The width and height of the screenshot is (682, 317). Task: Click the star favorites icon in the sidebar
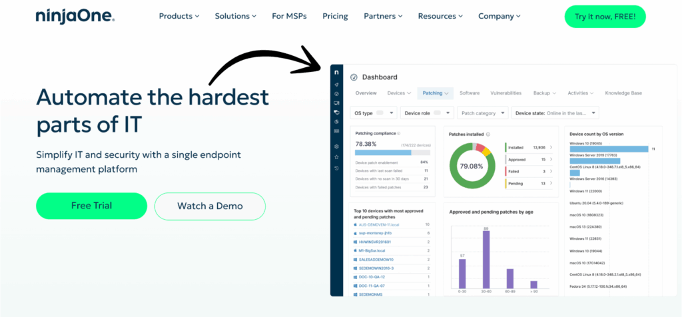[337, 157]
